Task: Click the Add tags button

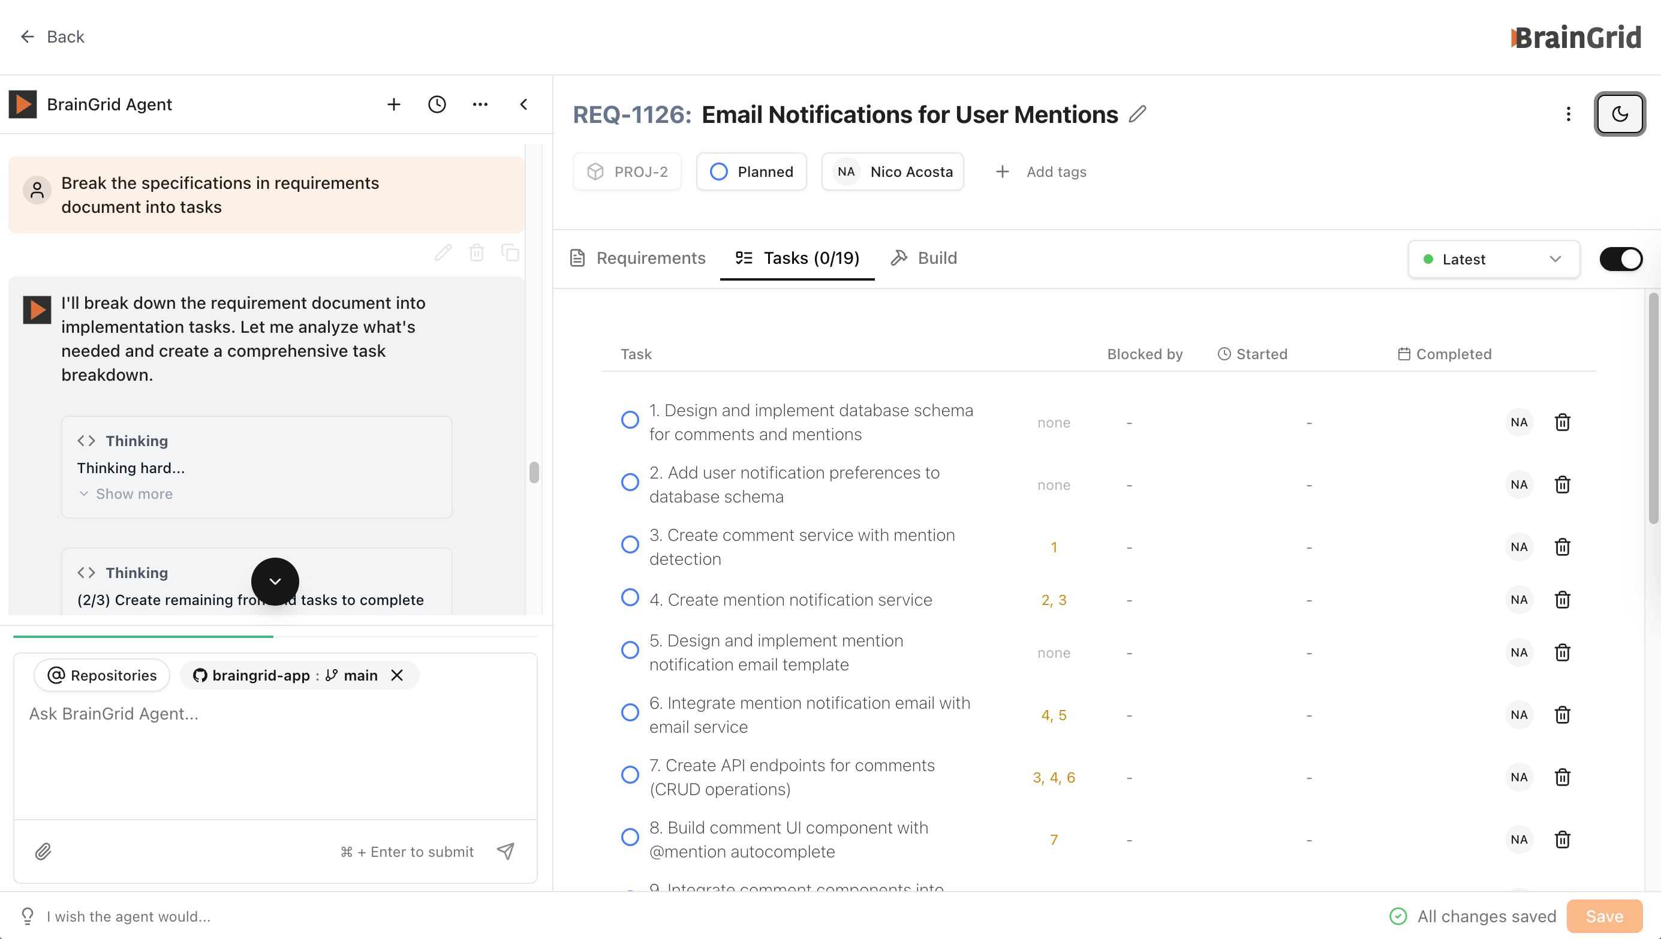Action: click(1041, 171)
